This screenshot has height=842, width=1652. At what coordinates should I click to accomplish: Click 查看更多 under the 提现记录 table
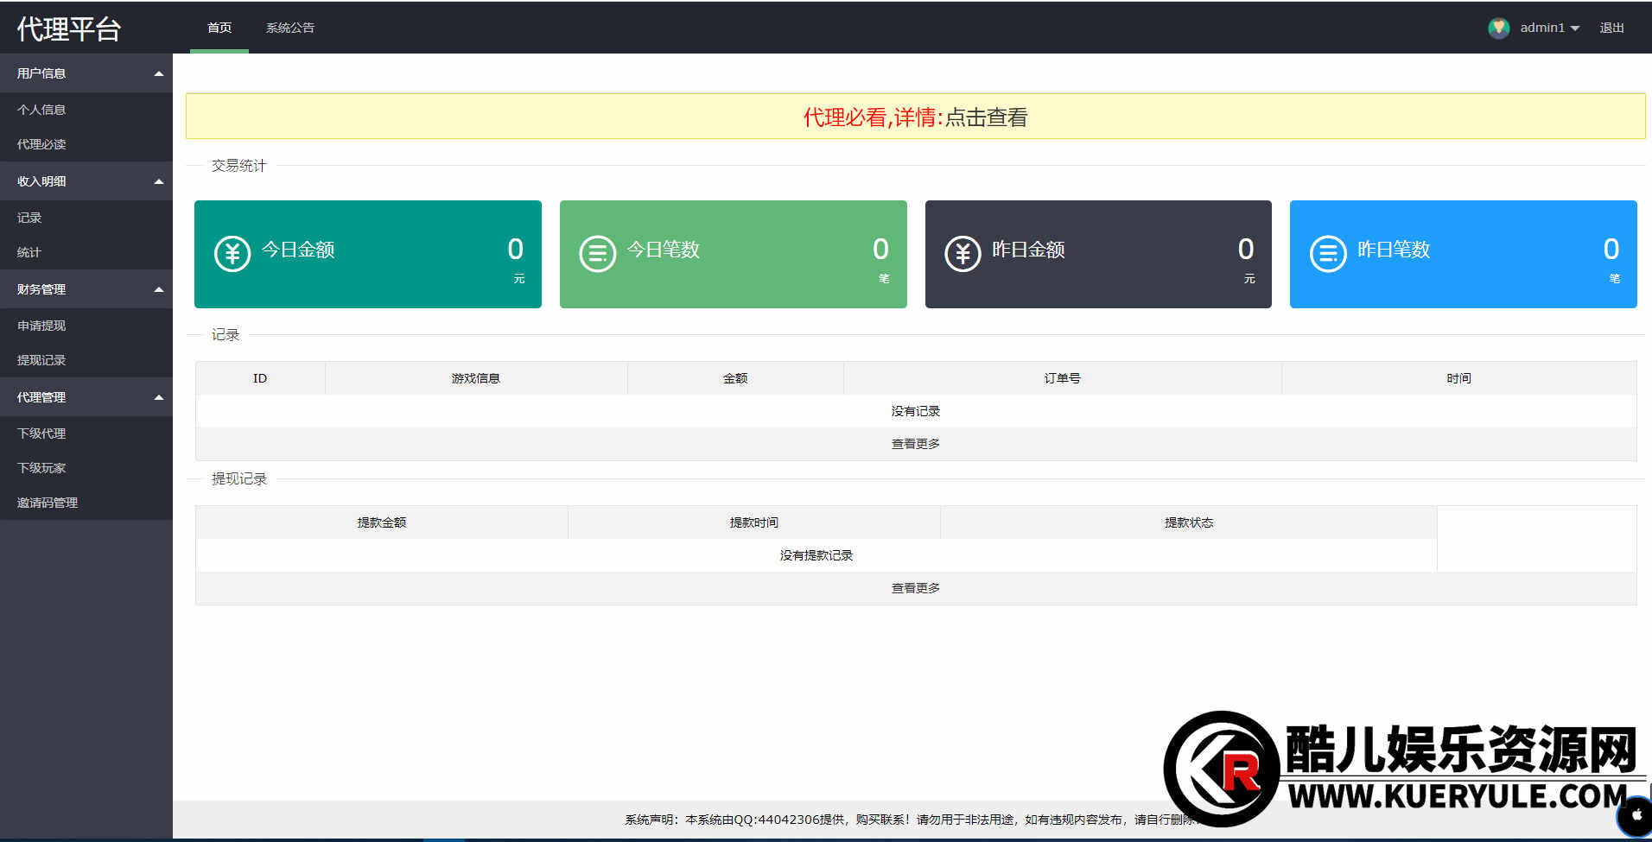(x=915, y=588)
